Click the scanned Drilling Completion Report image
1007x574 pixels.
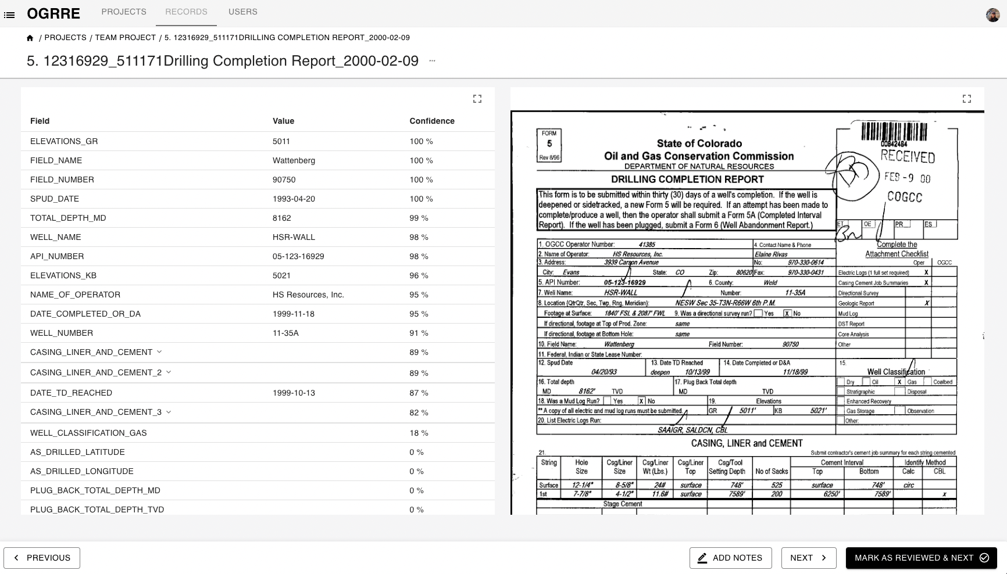[x=747, y=312]
